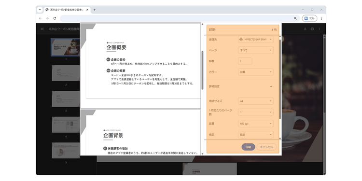
Task: Click the 印刷 print button
Action: click(x=249, y=147)
